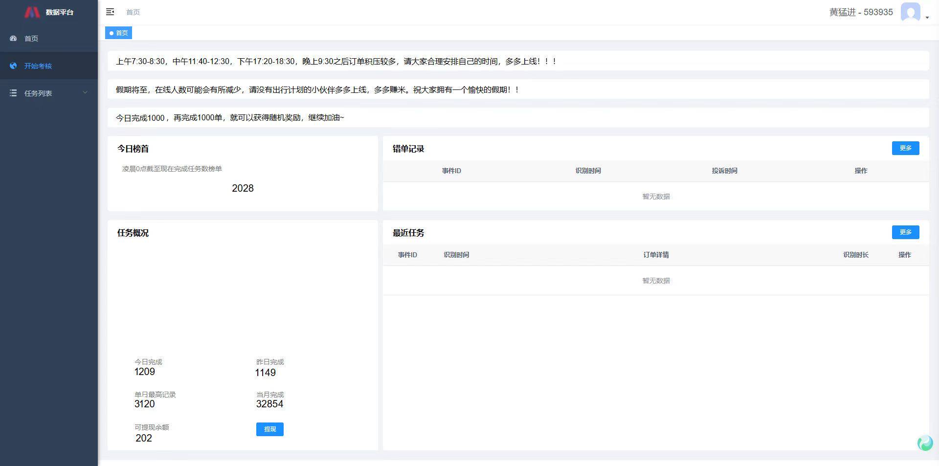This screenshot has width=939, height=466.
Task: Open 开始考核 in the sidebar menu
Action: (x=38, y=66)
